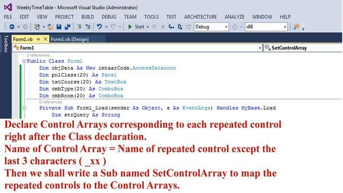This screenshot has width=343, height=193.
Task: Click the Step Over icon
Action: [x=180, y=27]
